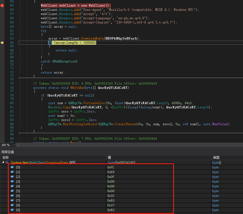Click the field icon of element [2]
This screenshot has width=243, height=214.
(x=12, y=177)
